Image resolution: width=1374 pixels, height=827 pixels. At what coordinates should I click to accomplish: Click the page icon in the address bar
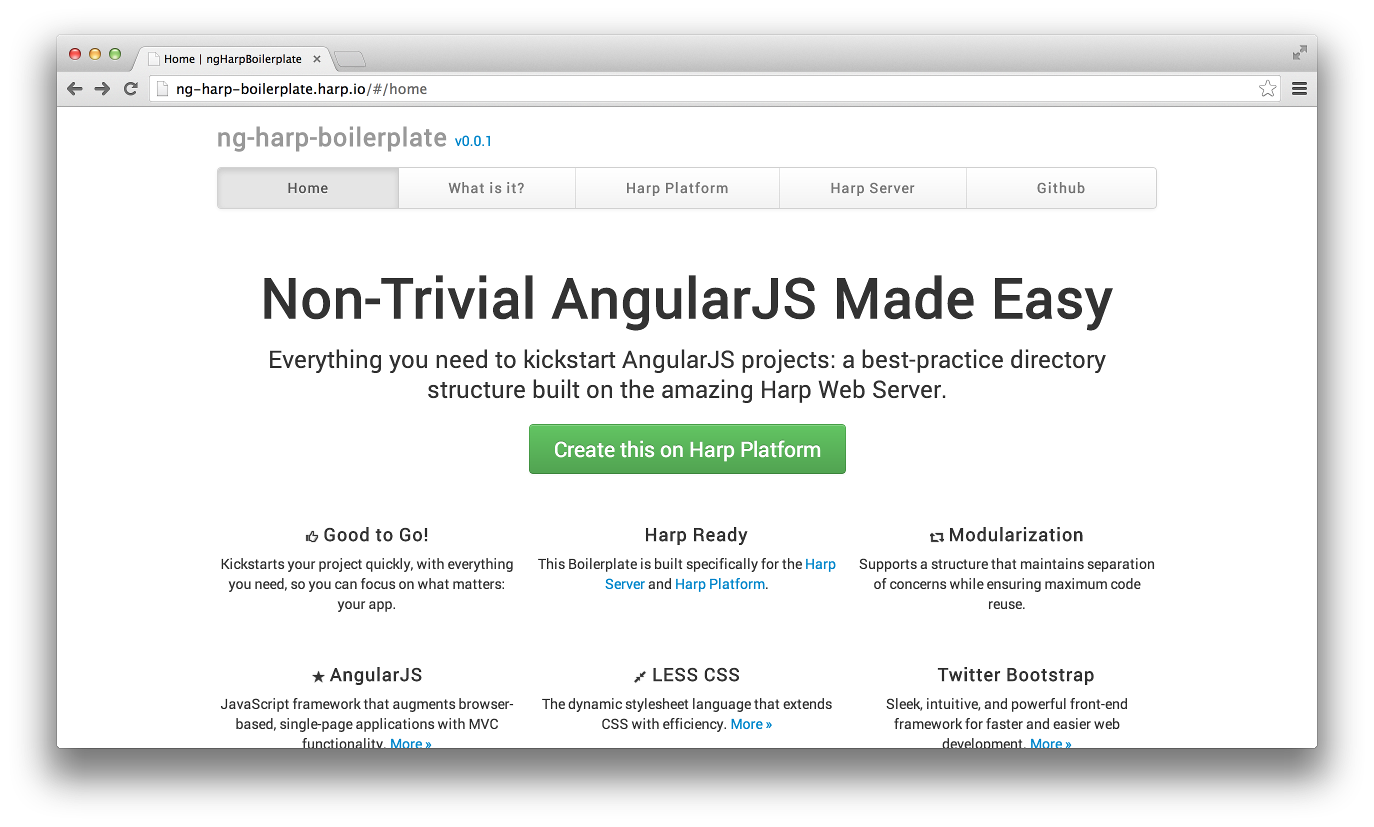point(162,88)
